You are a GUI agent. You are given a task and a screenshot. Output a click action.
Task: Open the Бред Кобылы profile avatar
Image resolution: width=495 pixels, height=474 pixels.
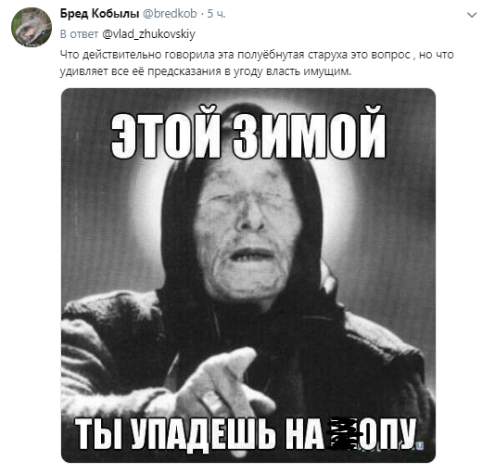click(x=32, y=27)
